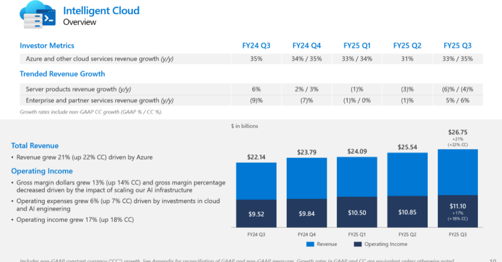This screenshot has width=502, height=262.
Task: Open the Trended Revenue Growth heading
Action: (x=62, y=74)
